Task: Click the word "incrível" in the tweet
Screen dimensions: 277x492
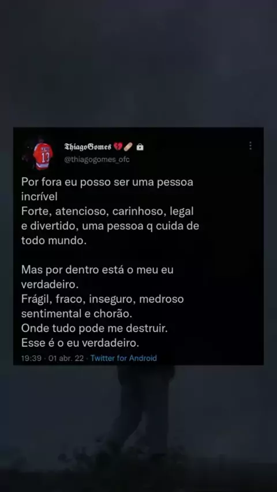Action: (x=39, y=197)
